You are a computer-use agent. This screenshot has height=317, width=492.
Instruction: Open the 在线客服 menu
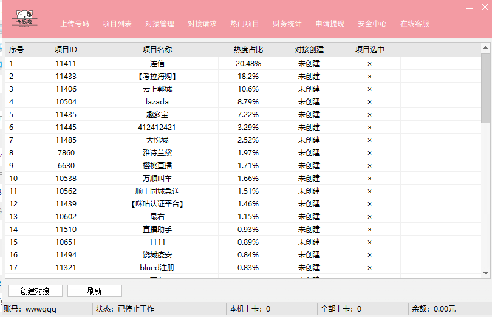[x=415, y=24]
